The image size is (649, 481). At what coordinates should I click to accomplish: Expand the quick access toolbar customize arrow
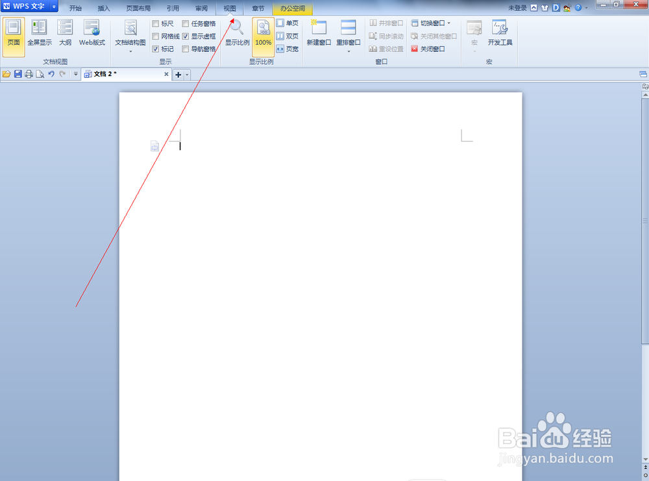[75, 74]
